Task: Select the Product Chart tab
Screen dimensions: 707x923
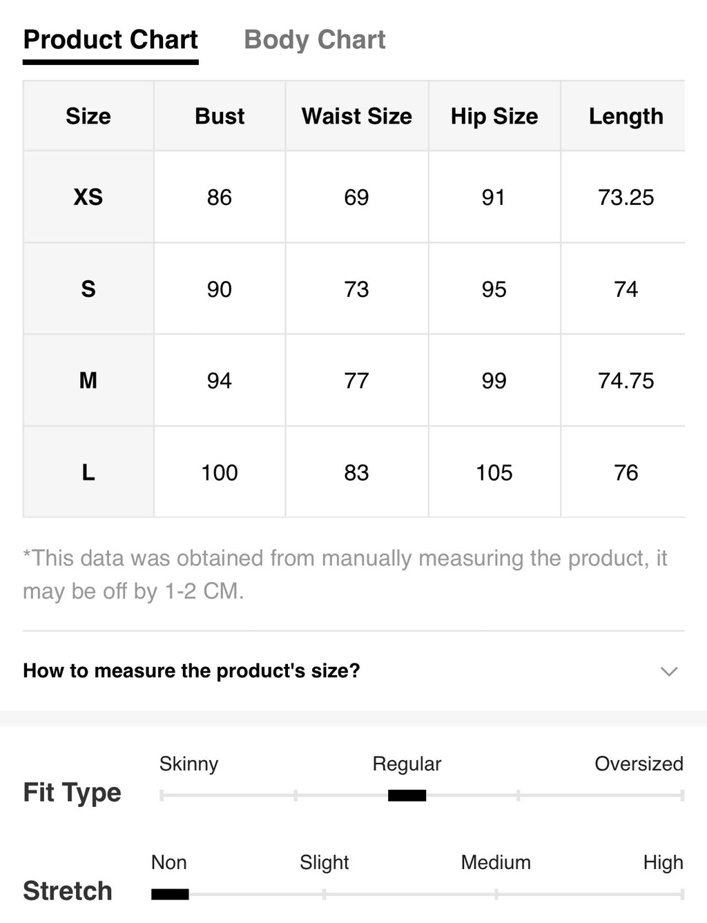Action: [110, 40]
